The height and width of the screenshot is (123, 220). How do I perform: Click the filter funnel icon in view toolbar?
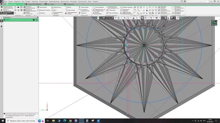click(x=172, y=18)
